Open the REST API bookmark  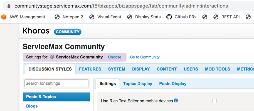226,17
